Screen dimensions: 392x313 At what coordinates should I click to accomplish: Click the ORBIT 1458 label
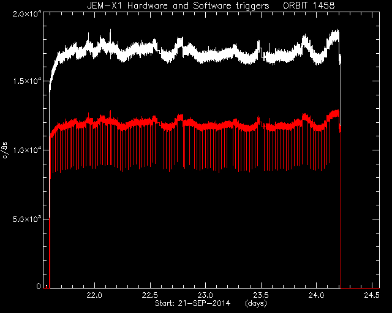pyautogui.click(x=309, y=6)
